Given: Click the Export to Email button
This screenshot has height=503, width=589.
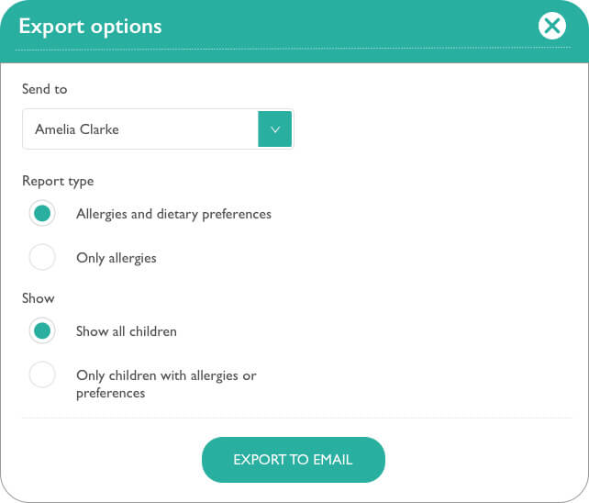Looking at the screenshot, I should (x=294, y=459).
